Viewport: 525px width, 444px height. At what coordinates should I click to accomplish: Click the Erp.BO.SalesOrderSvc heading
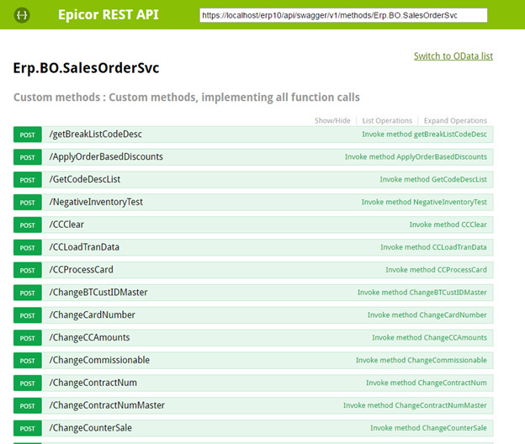point(86,67)
